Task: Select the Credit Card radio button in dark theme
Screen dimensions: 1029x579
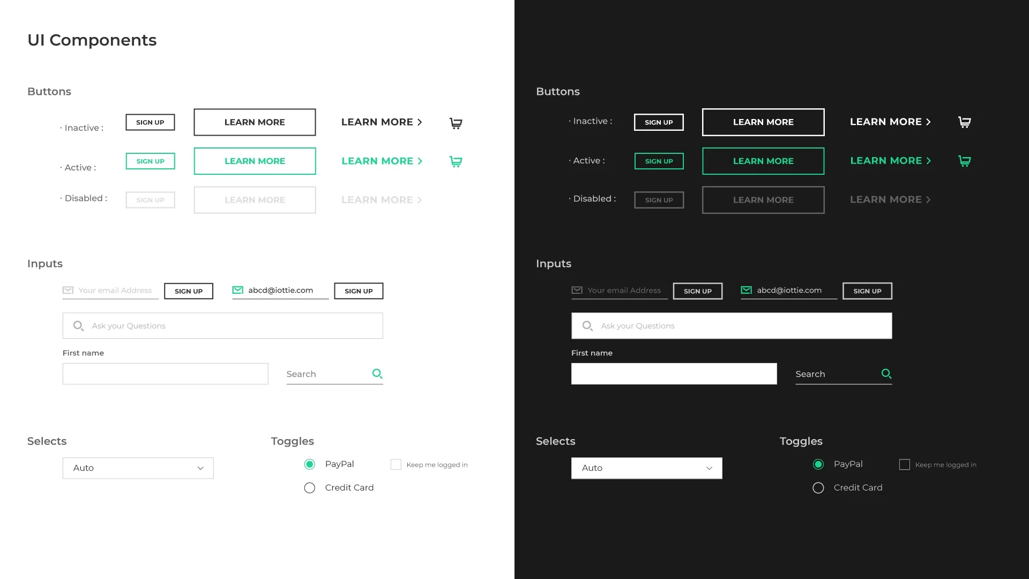Action: 818,488
